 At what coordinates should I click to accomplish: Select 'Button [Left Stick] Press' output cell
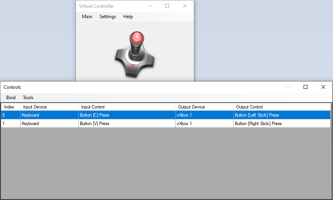282,115
